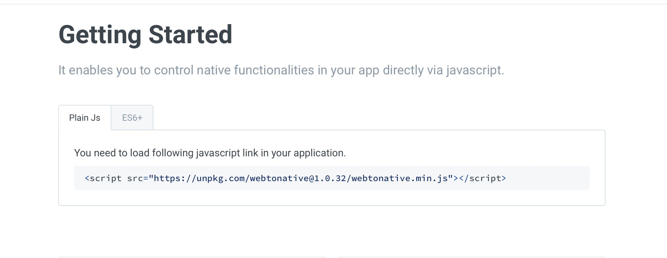Click the word 'application' in the instruction
The width and height of the screenshot is (667, 258).
(x=319, y=153)
